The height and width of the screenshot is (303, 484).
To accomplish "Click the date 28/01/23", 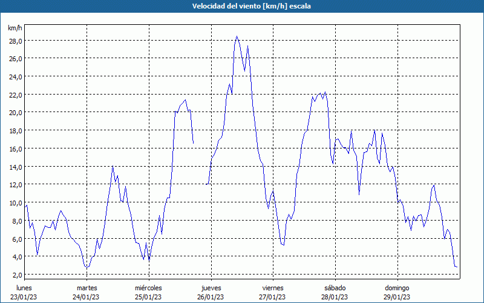I will [x=335, y=297].
